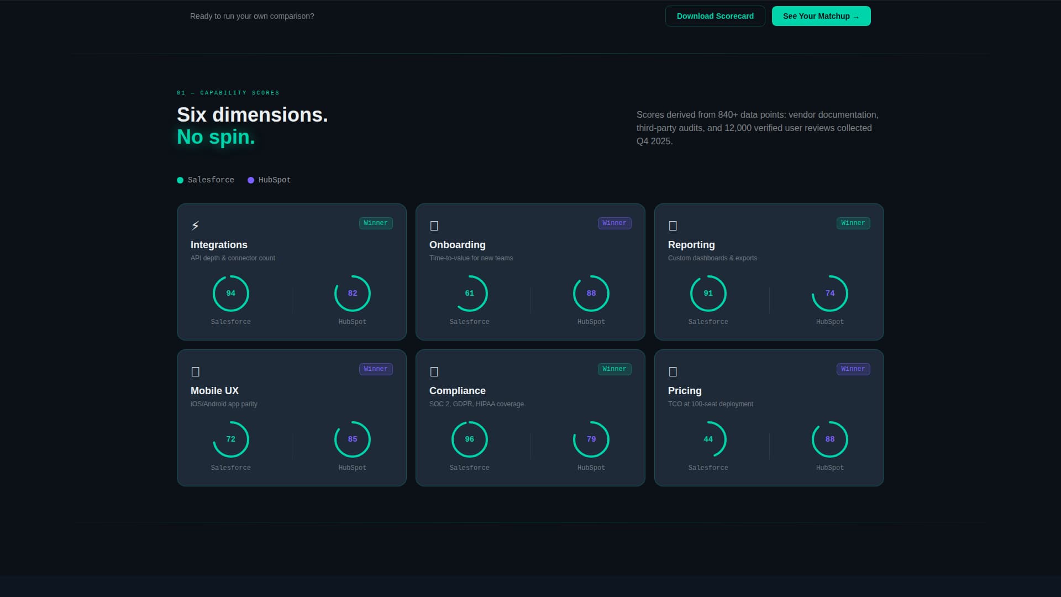Click the Salesforce green legend dot

click(x=180, y=180)
